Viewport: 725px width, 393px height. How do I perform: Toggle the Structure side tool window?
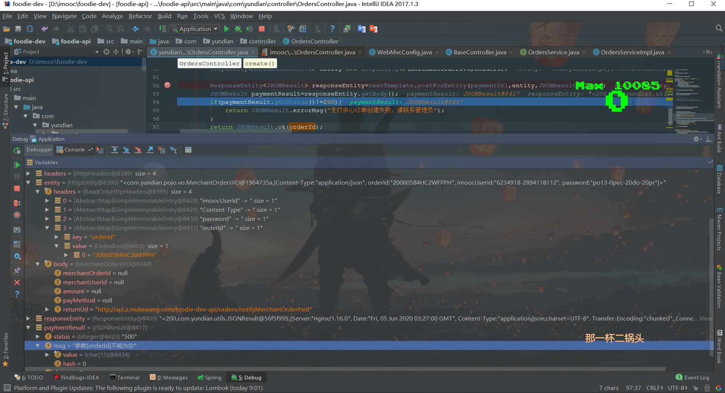coord(5,111)
